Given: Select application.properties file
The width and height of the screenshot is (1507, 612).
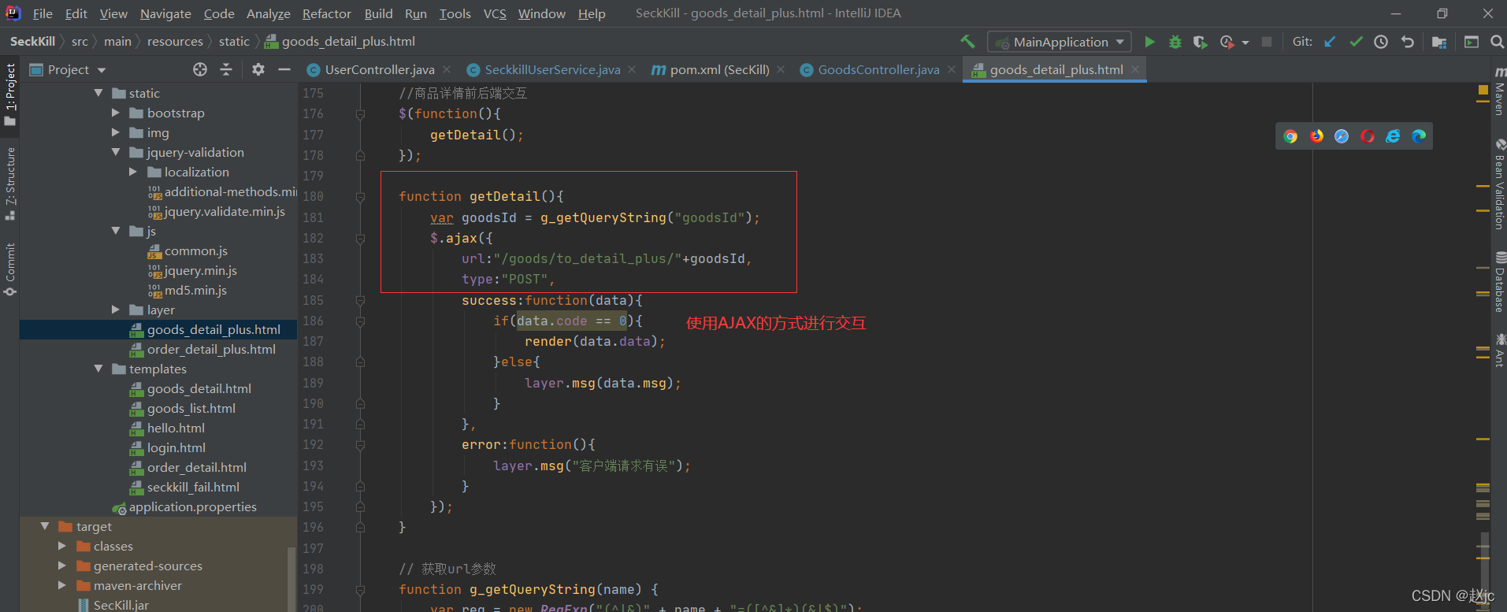Looking at the screenshot, I should tap(192, 506).
